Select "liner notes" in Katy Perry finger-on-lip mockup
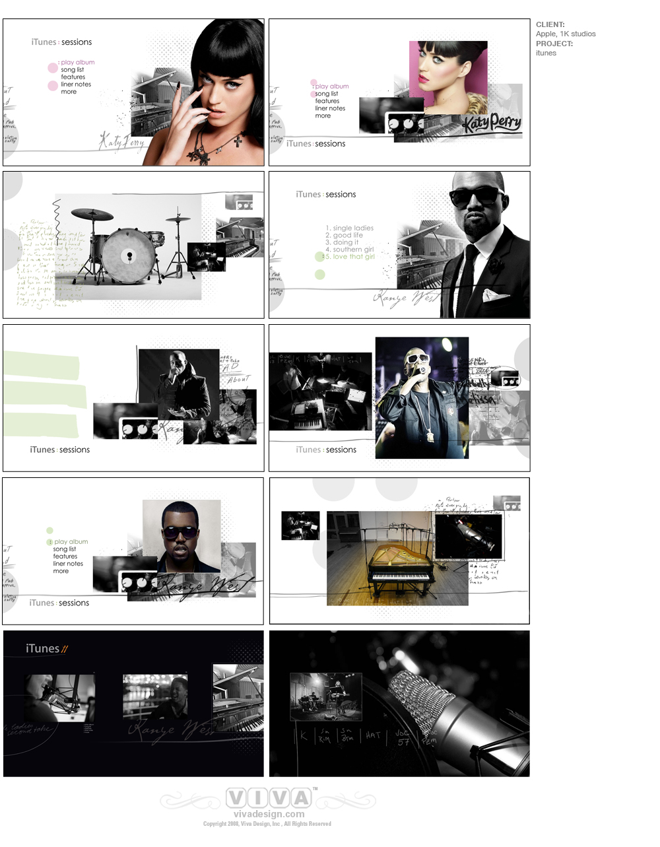Viewport: 660px width, 847px height. click(x=76, y=84)
